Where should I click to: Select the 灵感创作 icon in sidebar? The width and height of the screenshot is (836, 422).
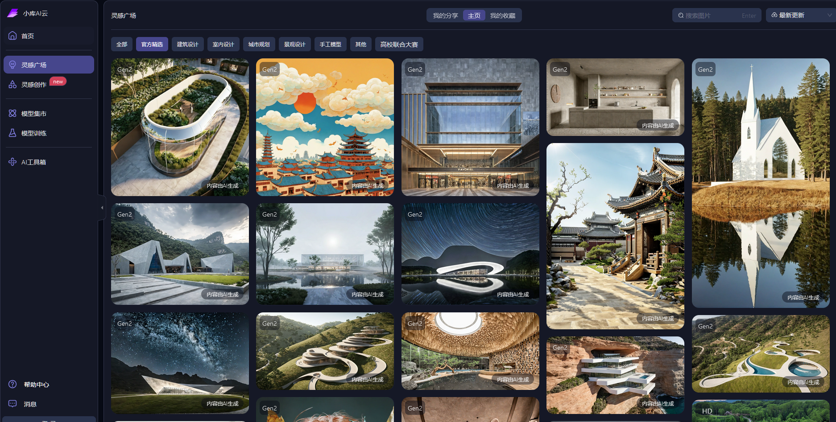(12, 84)
